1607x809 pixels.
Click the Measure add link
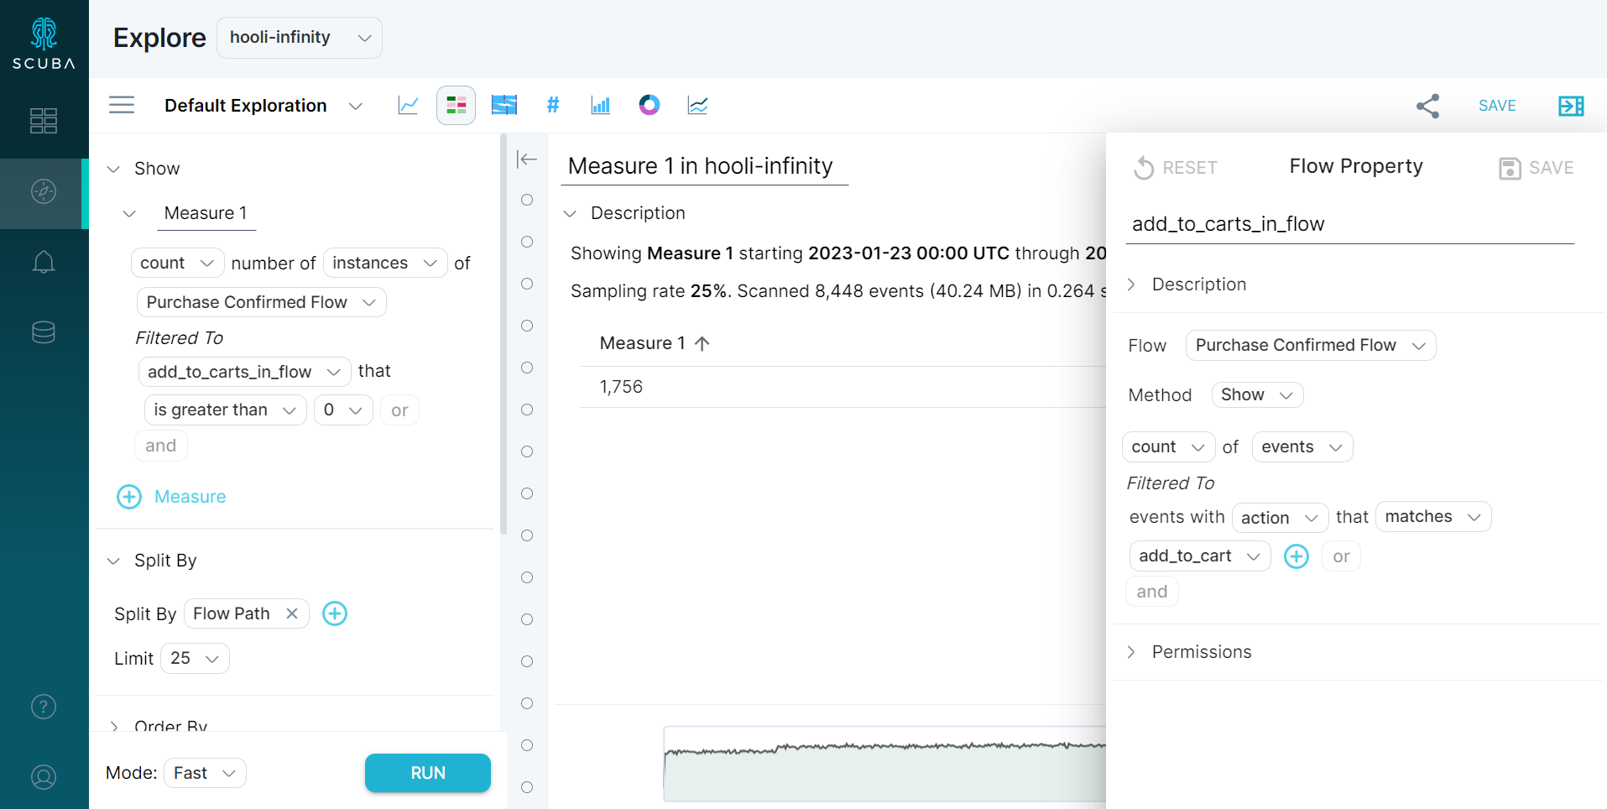click(x=190, y=497)
